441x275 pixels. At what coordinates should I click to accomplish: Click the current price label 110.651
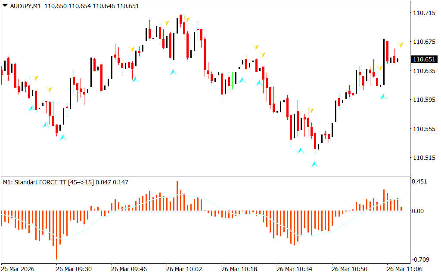pyautogui.click(x=423, y=59)
